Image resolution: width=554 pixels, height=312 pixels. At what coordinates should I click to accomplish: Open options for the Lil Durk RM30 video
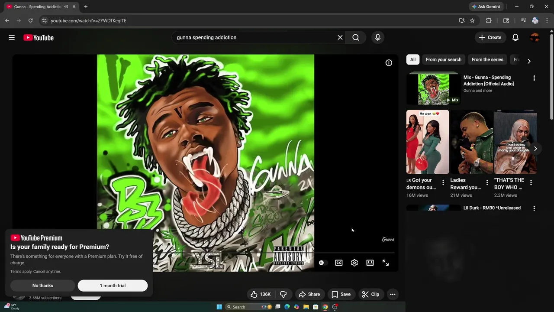click(534, 208)
